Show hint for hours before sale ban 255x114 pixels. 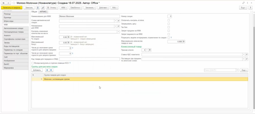tap(73, 48)
